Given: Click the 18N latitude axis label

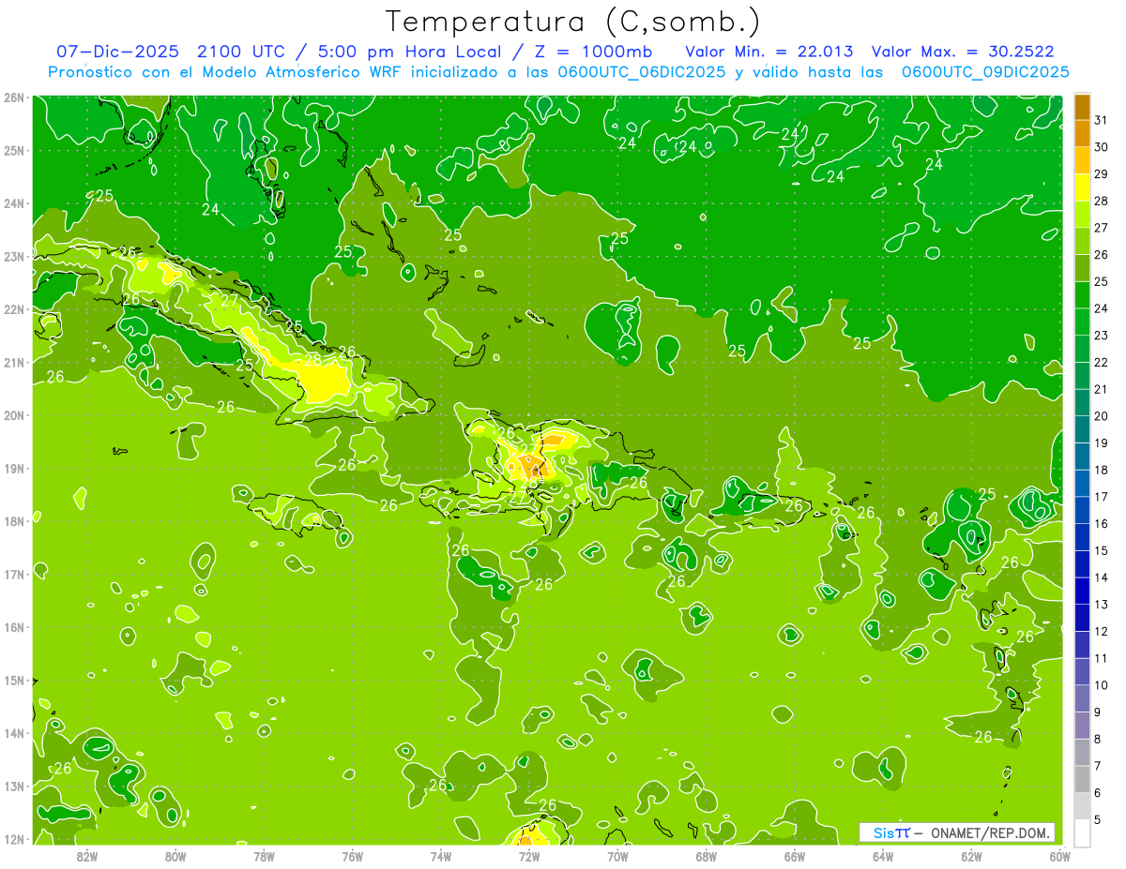Looking at the screenshot, I should click(x=14, y=520).
